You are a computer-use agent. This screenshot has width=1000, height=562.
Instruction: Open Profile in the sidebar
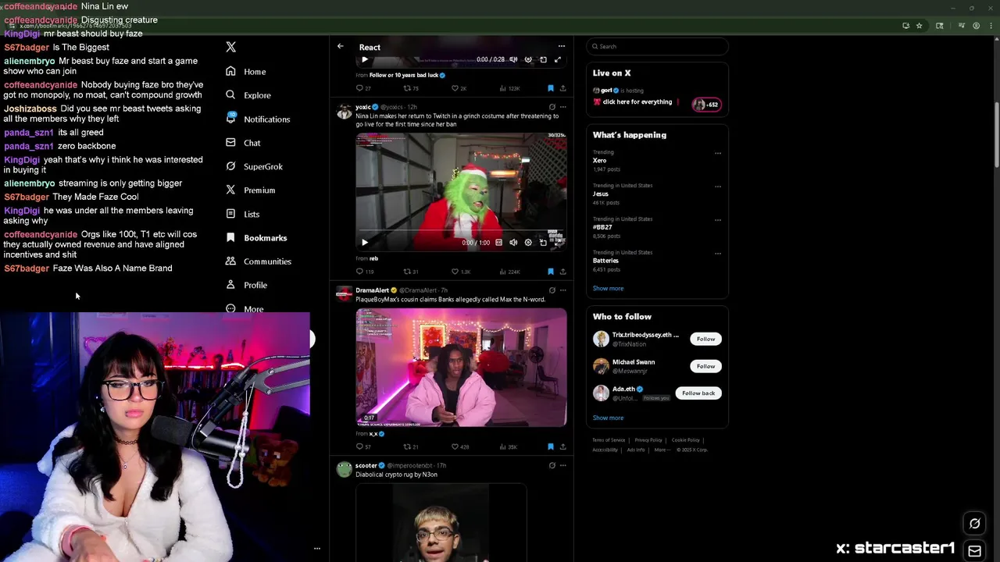click(x=246, y=285)
